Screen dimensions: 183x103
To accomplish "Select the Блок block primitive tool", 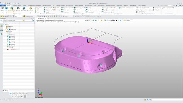I will click(x=6, y=9).
